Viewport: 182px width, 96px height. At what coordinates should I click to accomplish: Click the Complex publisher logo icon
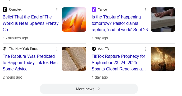tap(5, 9)
